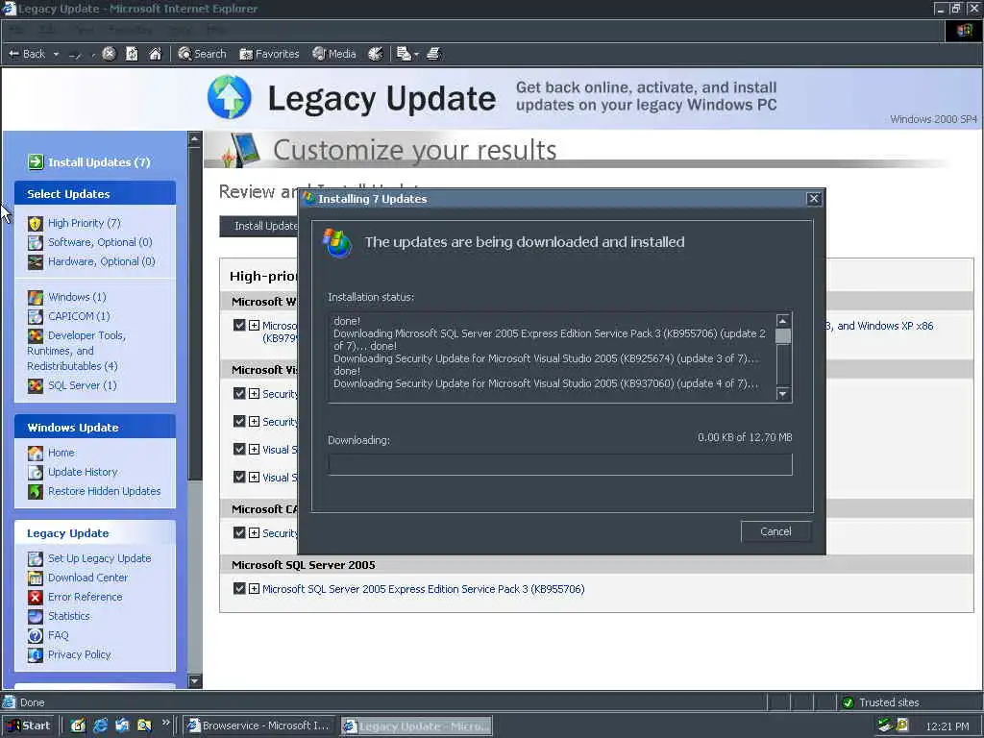Click the Hardware, Optional icon
Screen dimensions: 984x738
coord(36,261)
